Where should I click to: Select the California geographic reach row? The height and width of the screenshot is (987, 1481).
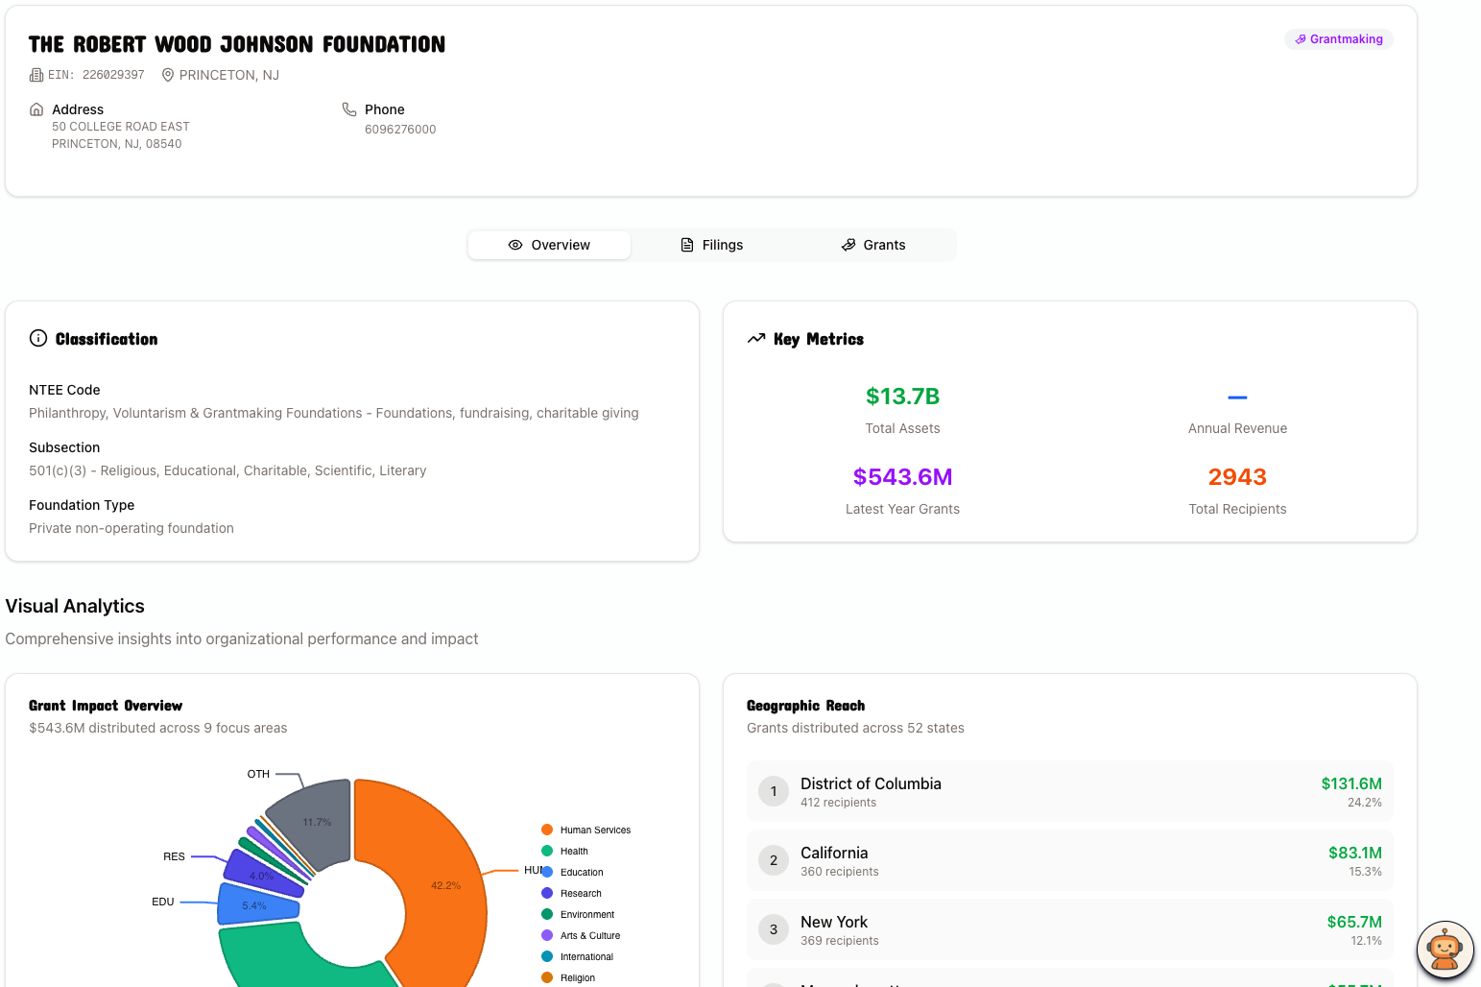pyautogui.click(x=1069, y=860)
